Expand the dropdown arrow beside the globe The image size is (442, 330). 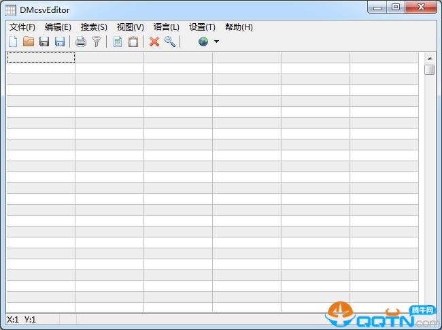(216, 42)
